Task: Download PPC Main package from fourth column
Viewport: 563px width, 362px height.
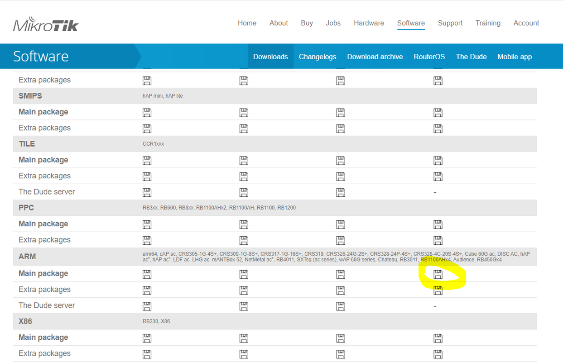Action: (x=438, y=224)
